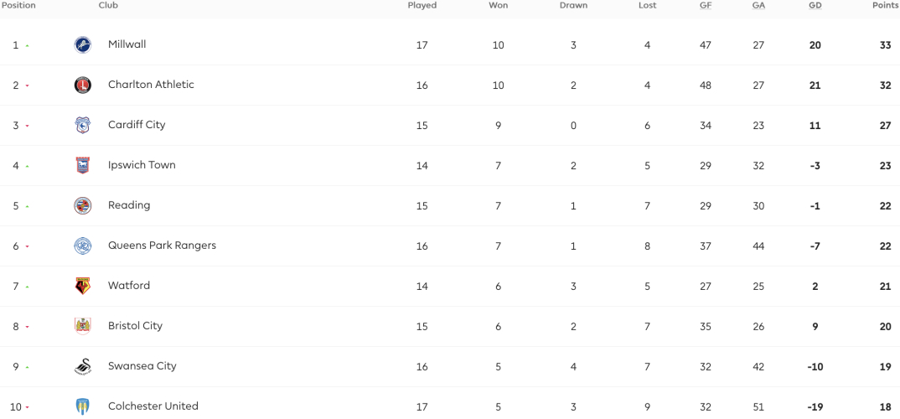Click the Millwall club badge
Screen dimensions: 900x419
tap(83, 44)
